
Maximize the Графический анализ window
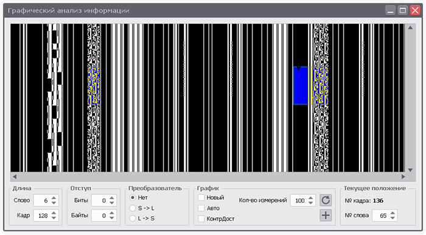[x=403, y=10]
